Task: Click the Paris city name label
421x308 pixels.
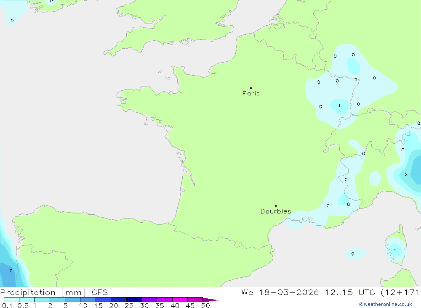Action: (x=251, y=94)
